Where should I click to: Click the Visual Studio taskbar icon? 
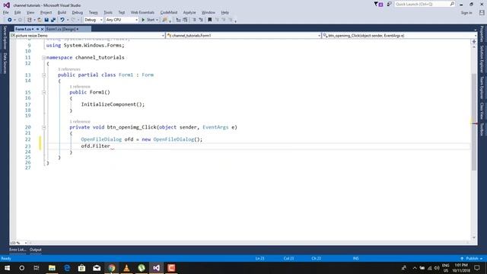(x=156, y=268)
